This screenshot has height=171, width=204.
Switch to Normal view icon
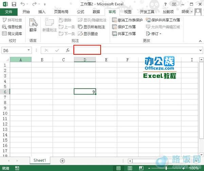(118, 168)
